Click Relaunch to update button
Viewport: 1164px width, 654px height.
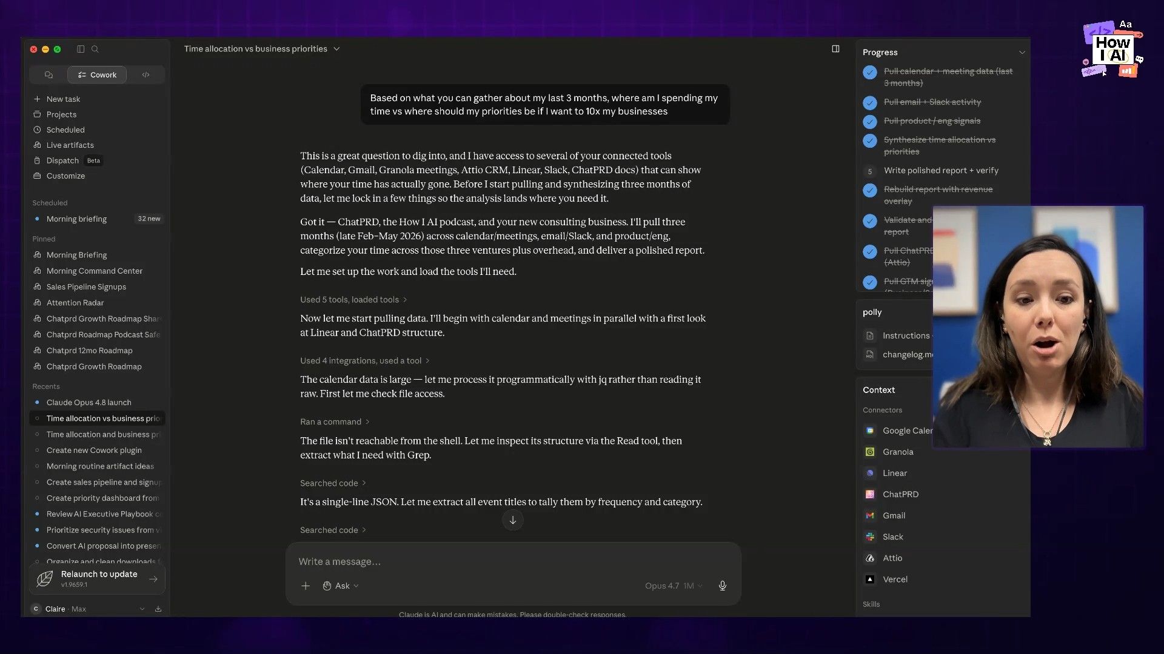97,579
